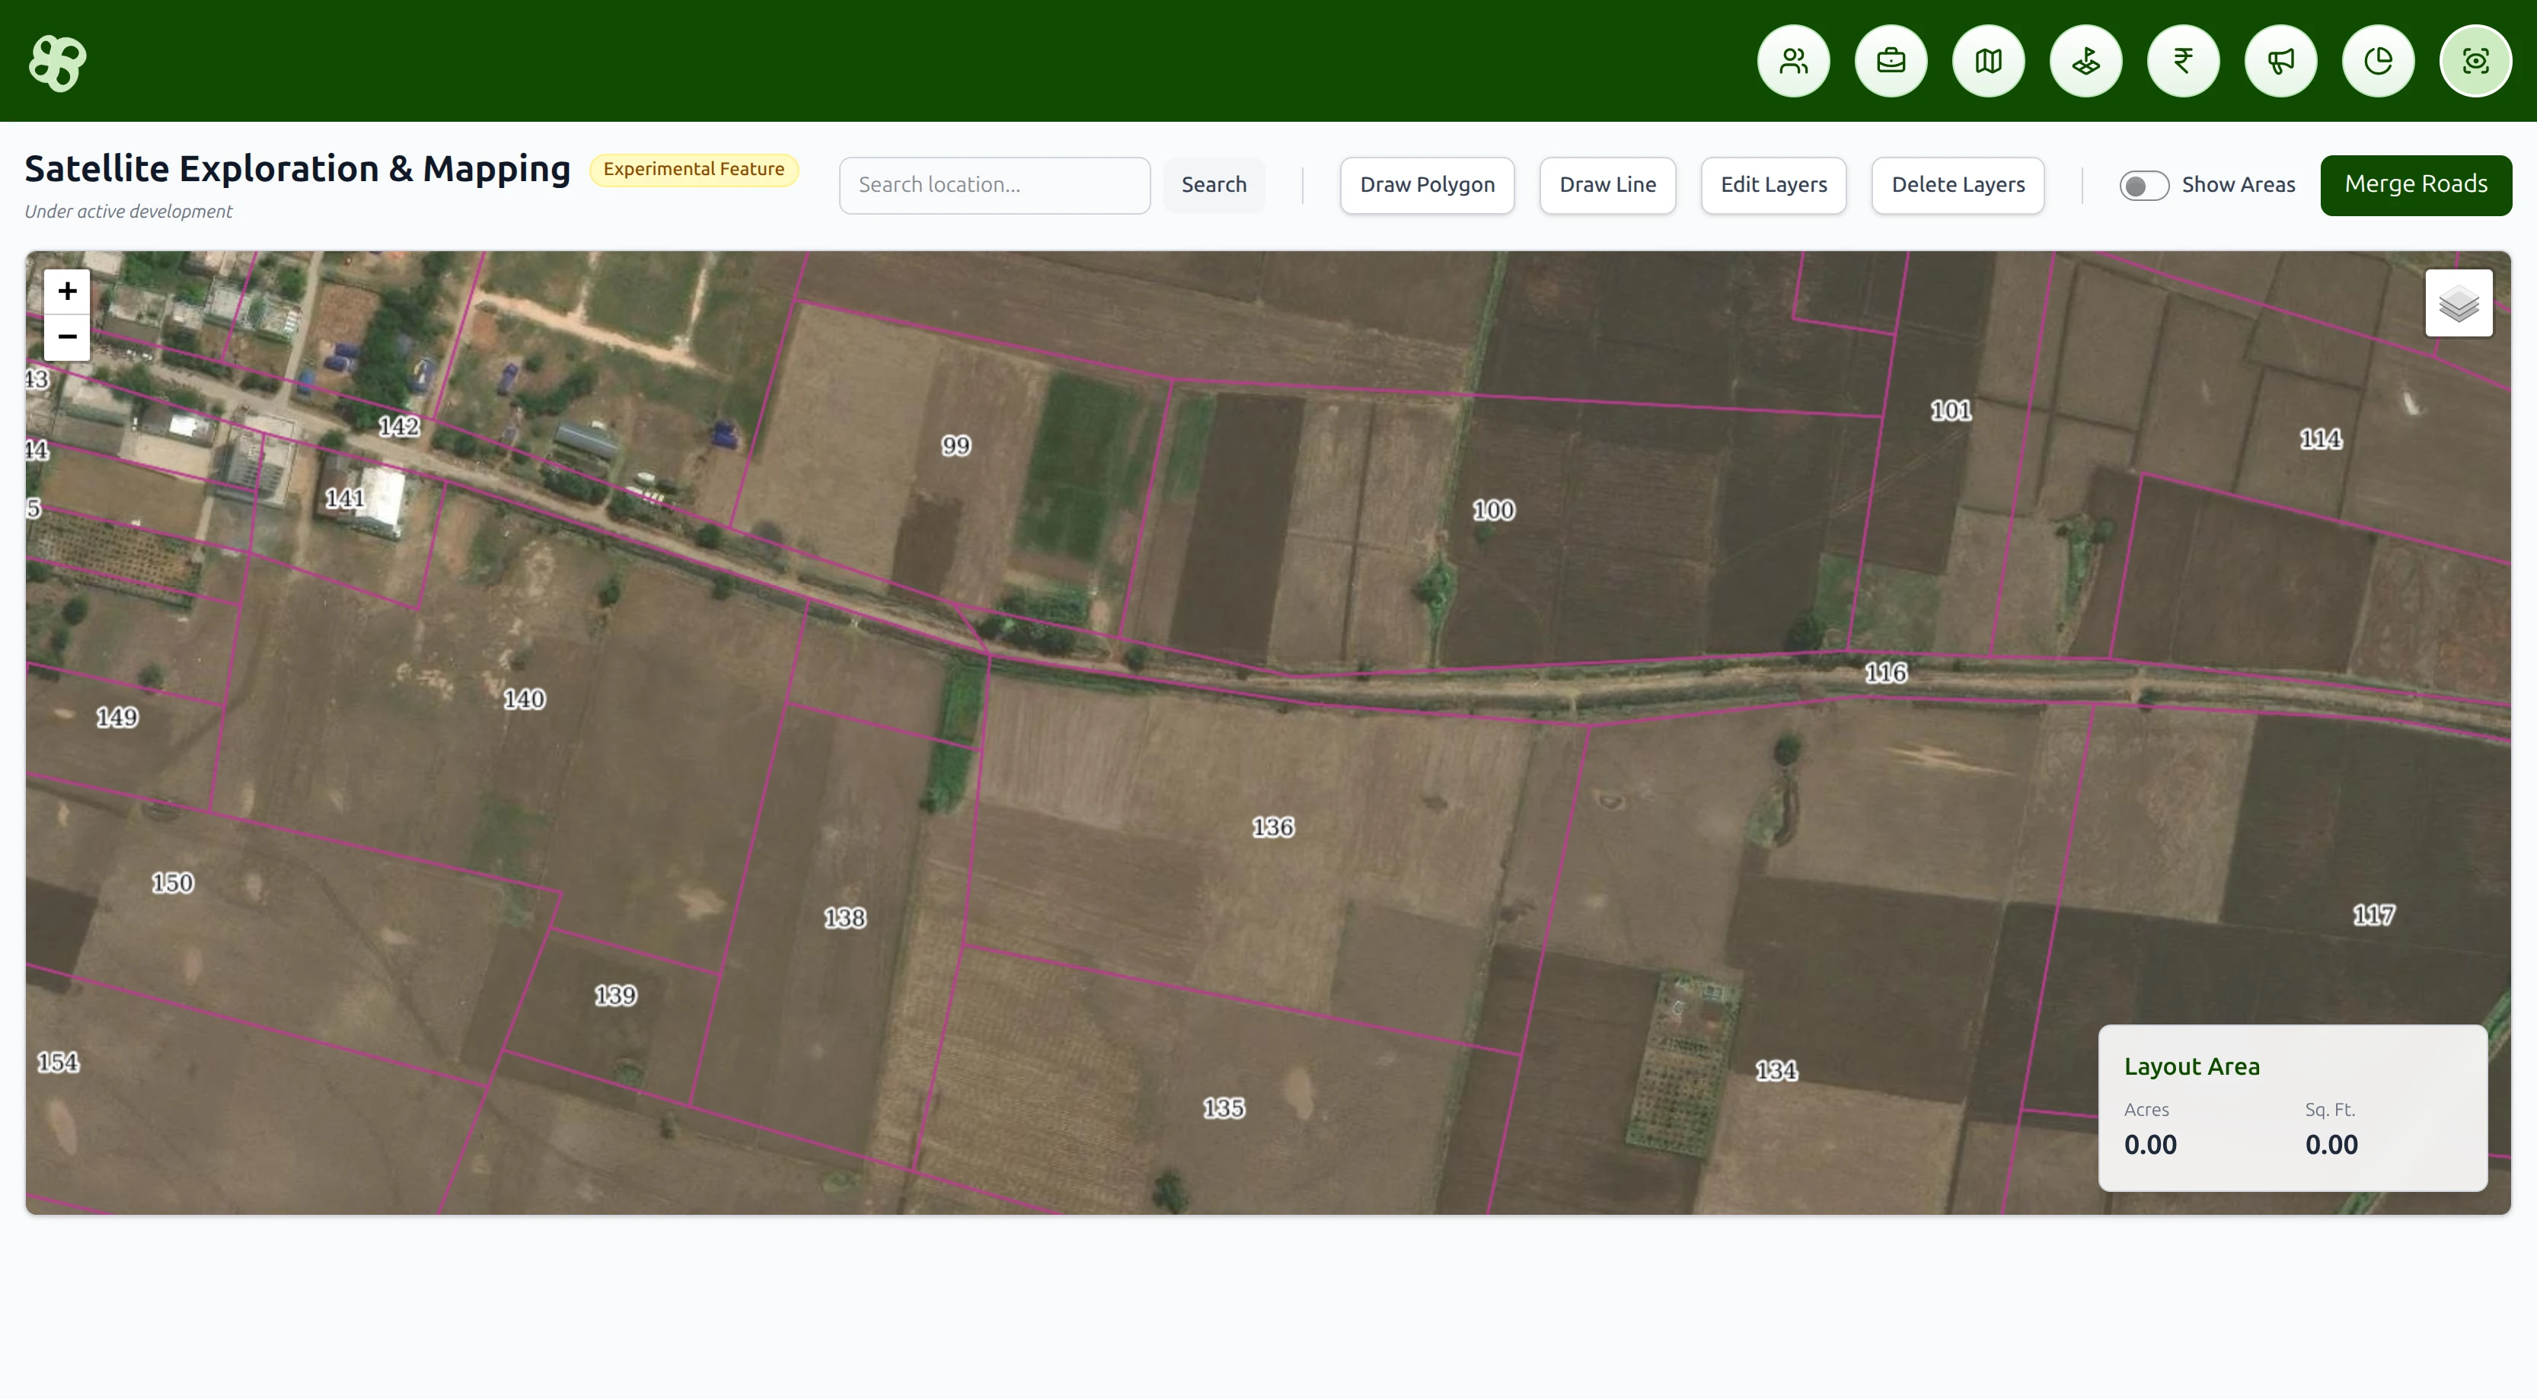Click the megaphone announcements icon
This screenshot has width=2537, height=1399.
2280,61
